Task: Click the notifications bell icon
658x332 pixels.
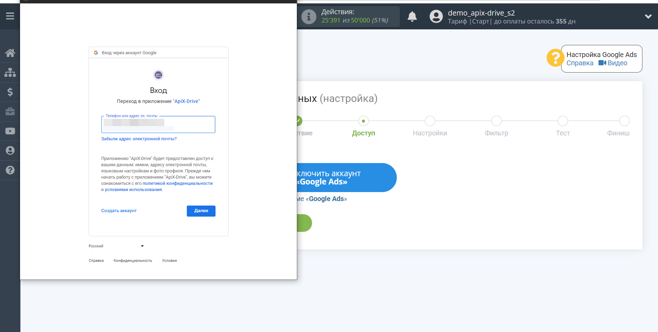Action: (412, 16)
